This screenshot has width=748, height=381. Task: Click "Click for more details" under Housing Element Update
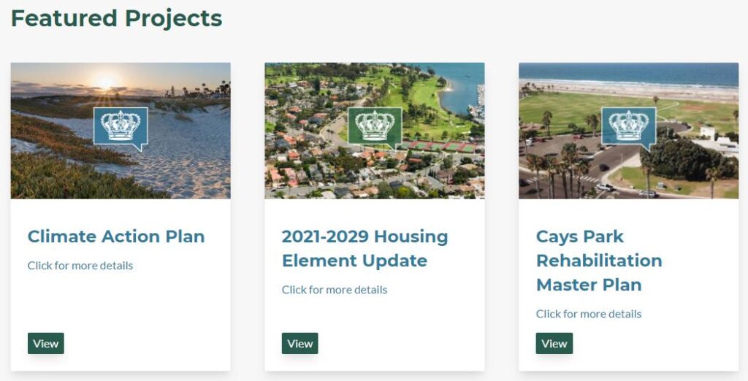[x=335, y=290]
